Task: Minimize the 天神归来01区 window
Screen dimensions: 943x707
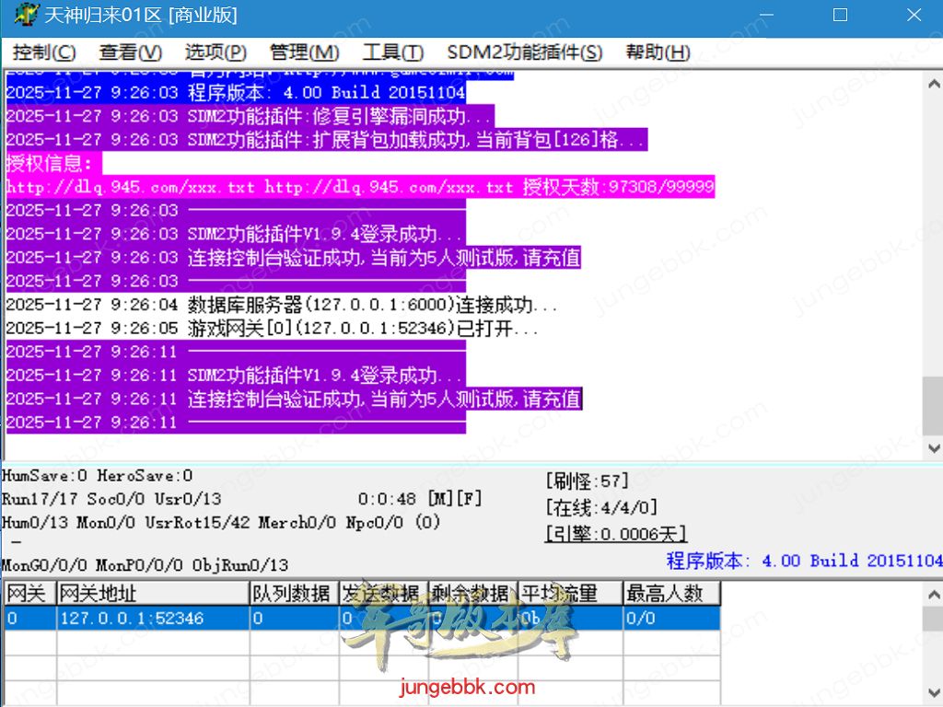Action: (766, 16)
